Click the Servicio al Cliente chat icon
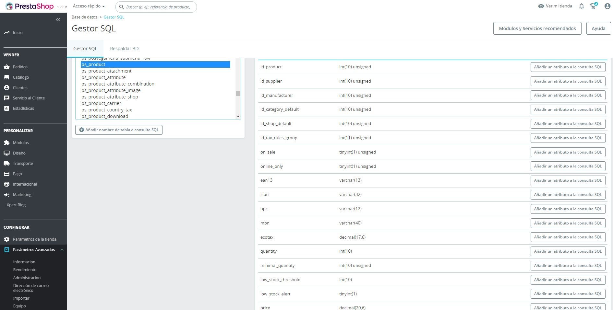 pyautogui.click(x=6, y=98)
